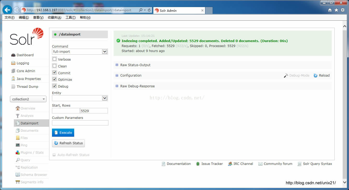Click the search magnifier in address bar

coord(141,10)
